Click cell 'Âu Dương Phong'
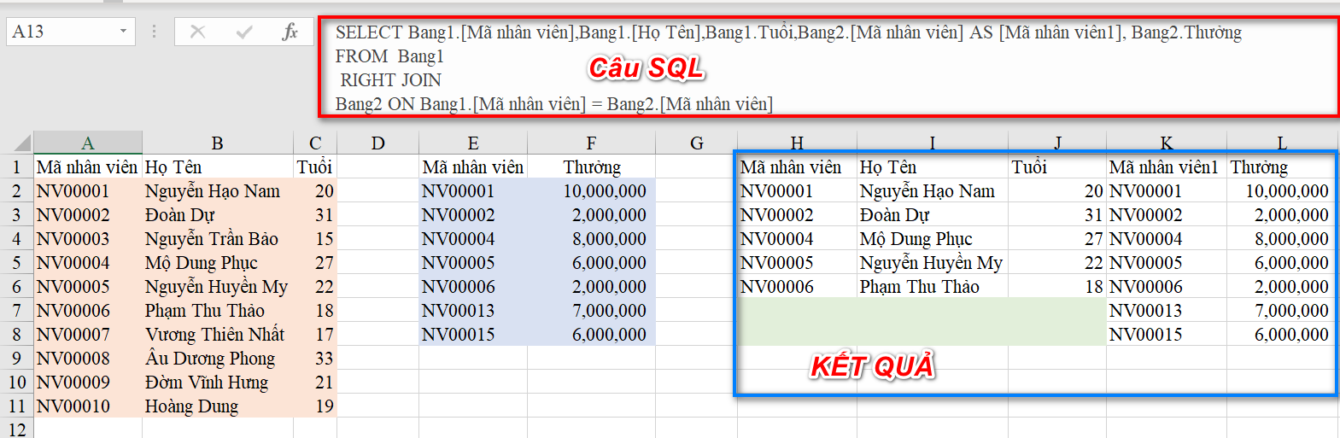 (218, 358)
